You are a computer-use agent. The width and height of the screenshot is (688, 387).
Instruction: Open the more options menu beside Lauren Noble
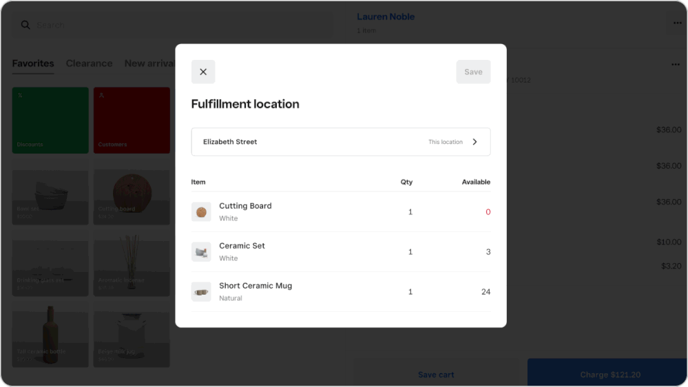pos(677,23)
